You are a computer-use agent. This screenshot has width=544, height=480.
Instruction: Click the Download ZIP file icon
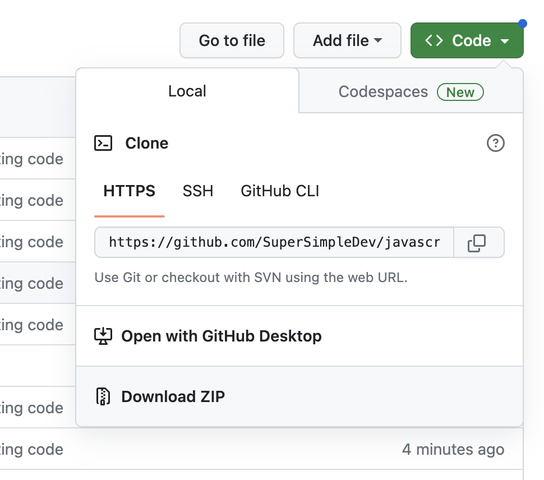[x=103, y=396]
